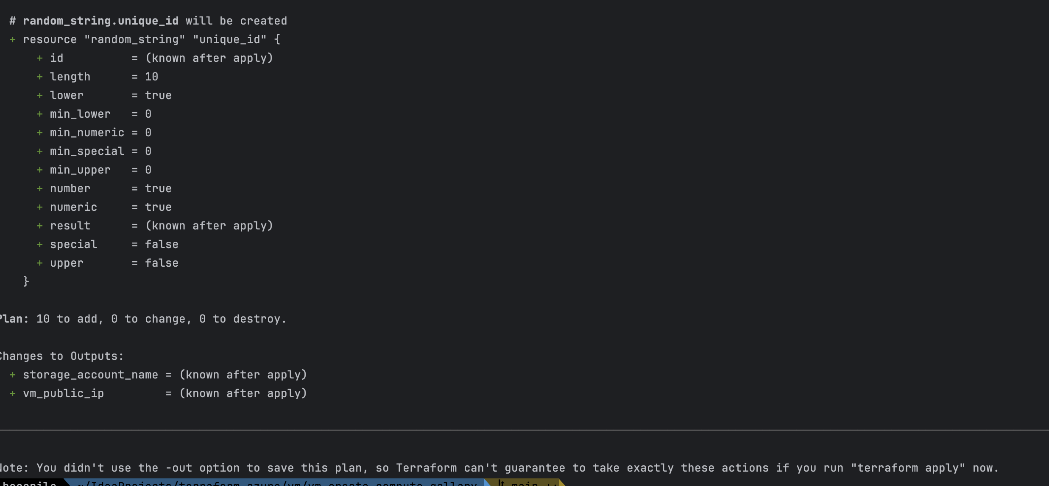Click the storage_account_name output name
Viewport: 1049px width, 486px height.
coord(91,375)
